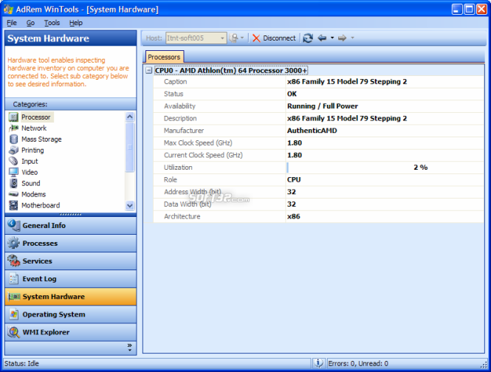Click the Status OK value
The width and height of the screenshot is (491, 372).
coord(292,94)
